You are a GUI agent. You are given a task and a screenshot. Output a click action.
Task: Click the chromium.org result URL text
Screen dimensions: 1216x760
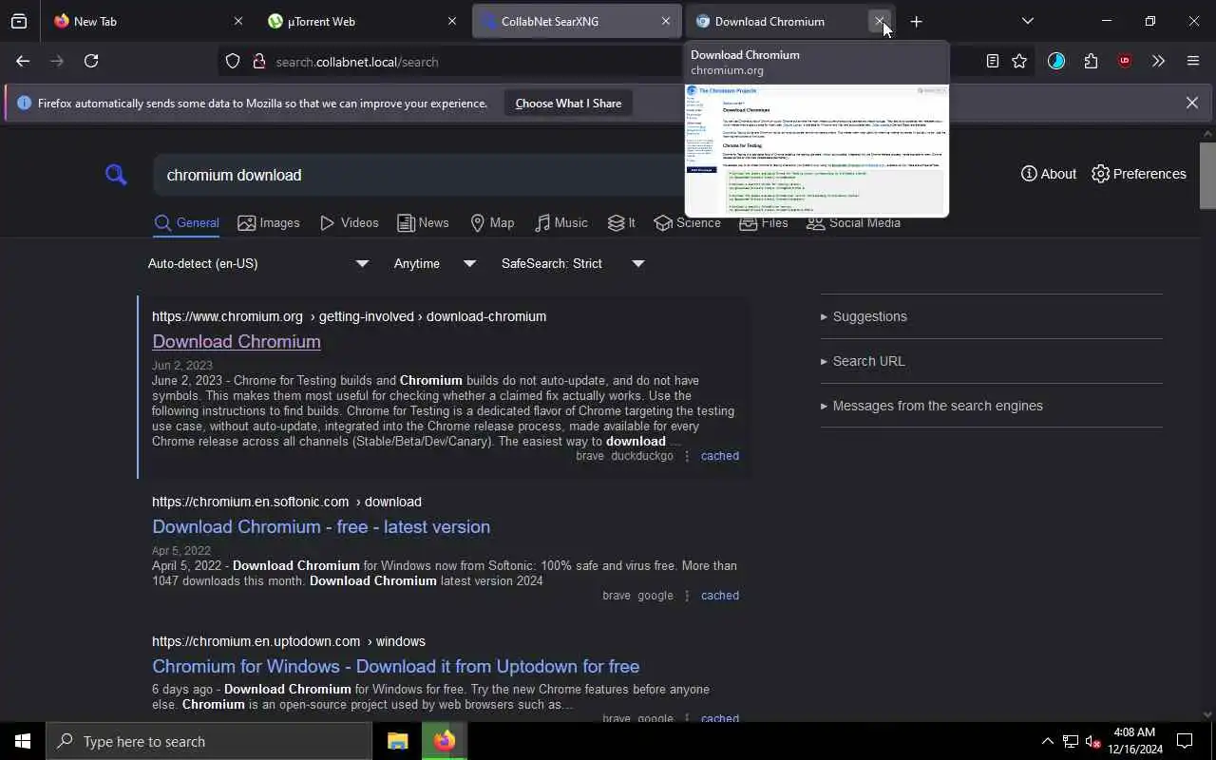pyautogui.click(x=349, y=316)
